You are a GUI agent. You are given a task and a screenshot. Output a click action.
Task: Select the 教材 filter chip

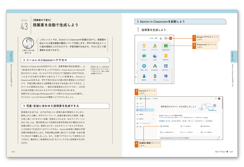pyautogui.click(x=185, y=121)
